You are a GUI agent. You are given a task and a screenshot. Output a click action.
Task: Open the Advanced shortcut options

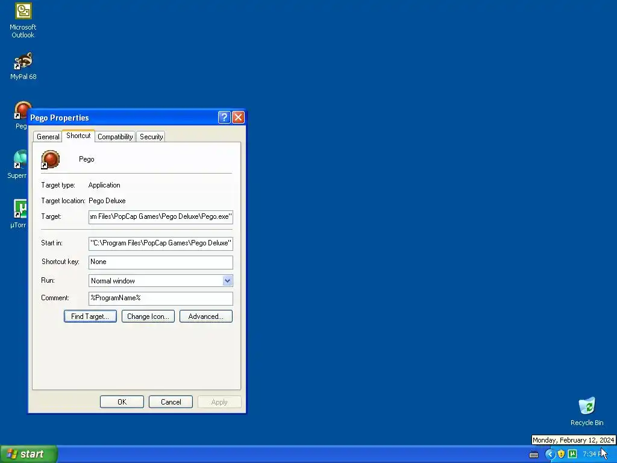[x=206, y=317]
